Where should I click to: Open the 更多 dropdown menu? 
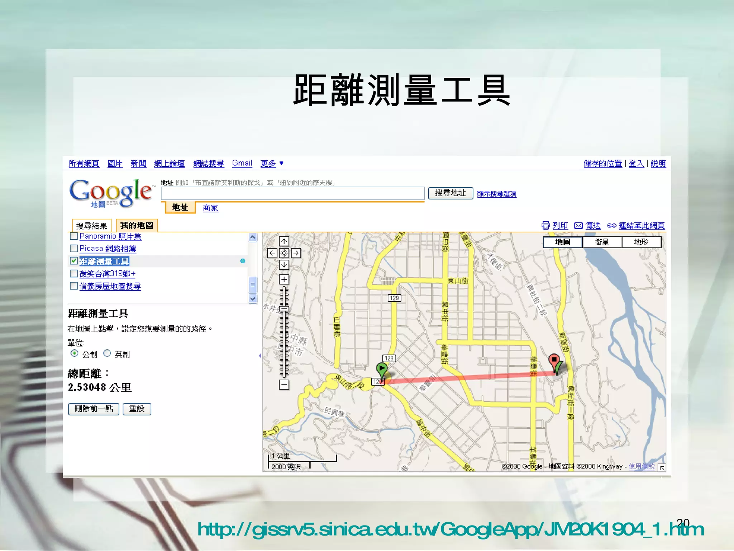tap(272, 164)
